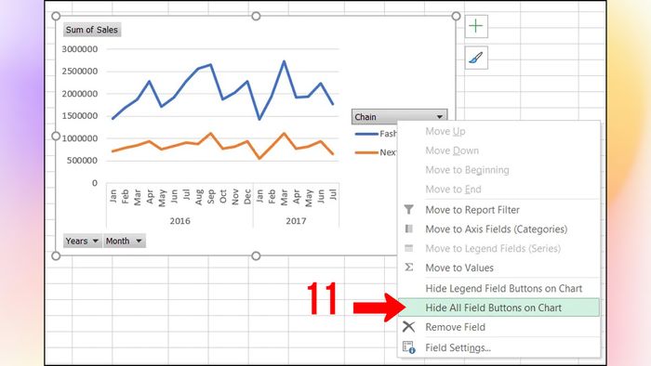This screenshot has height=366, width=651.
Task: Open the Years field button dropdown
Action: click(95, 241)
